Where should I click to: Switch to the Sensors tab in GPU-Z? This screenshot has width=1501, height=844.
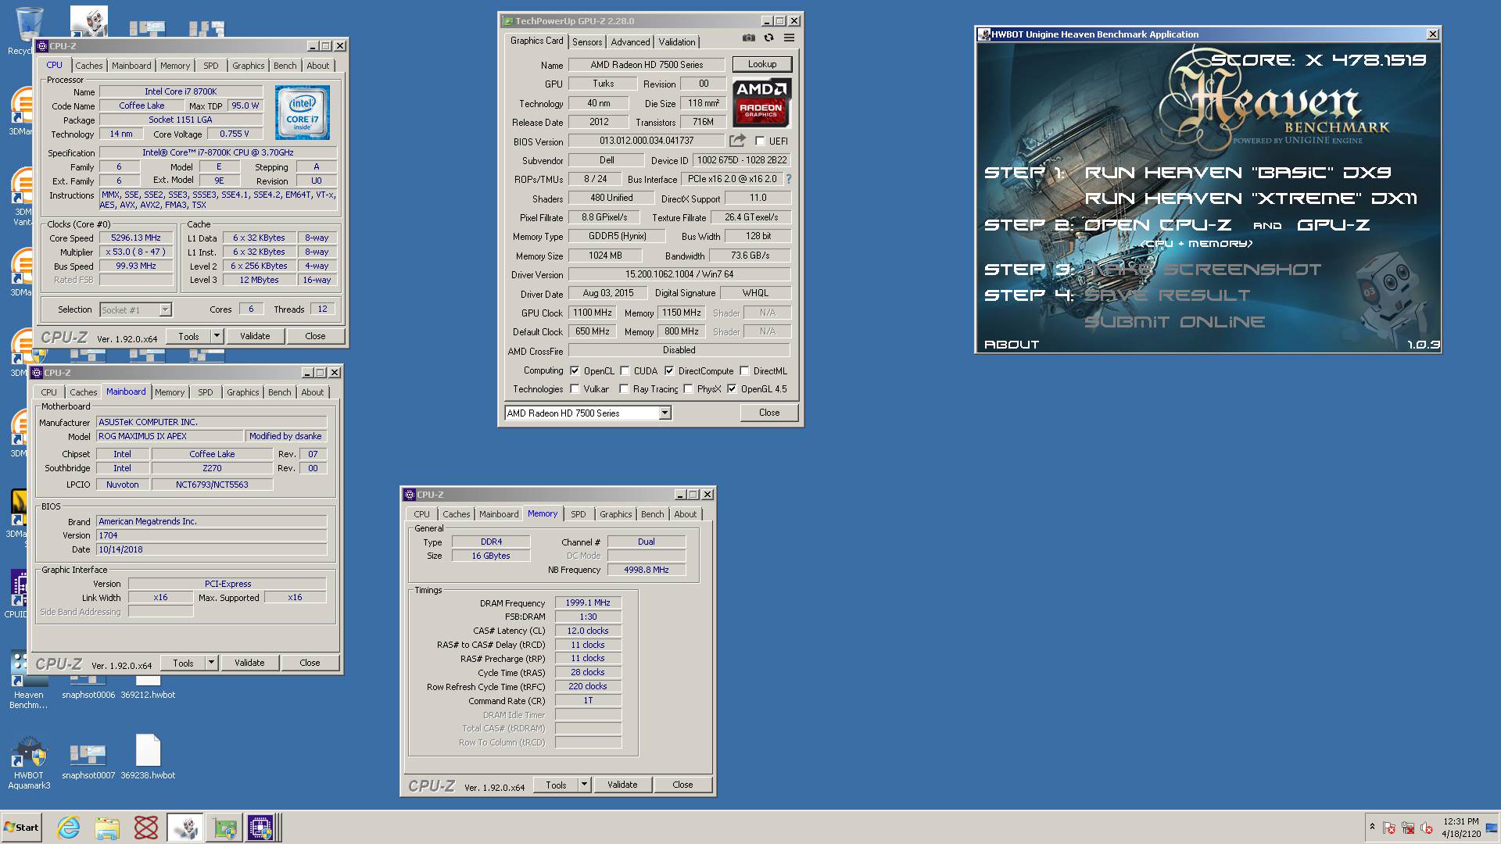[x=586, y=42]
